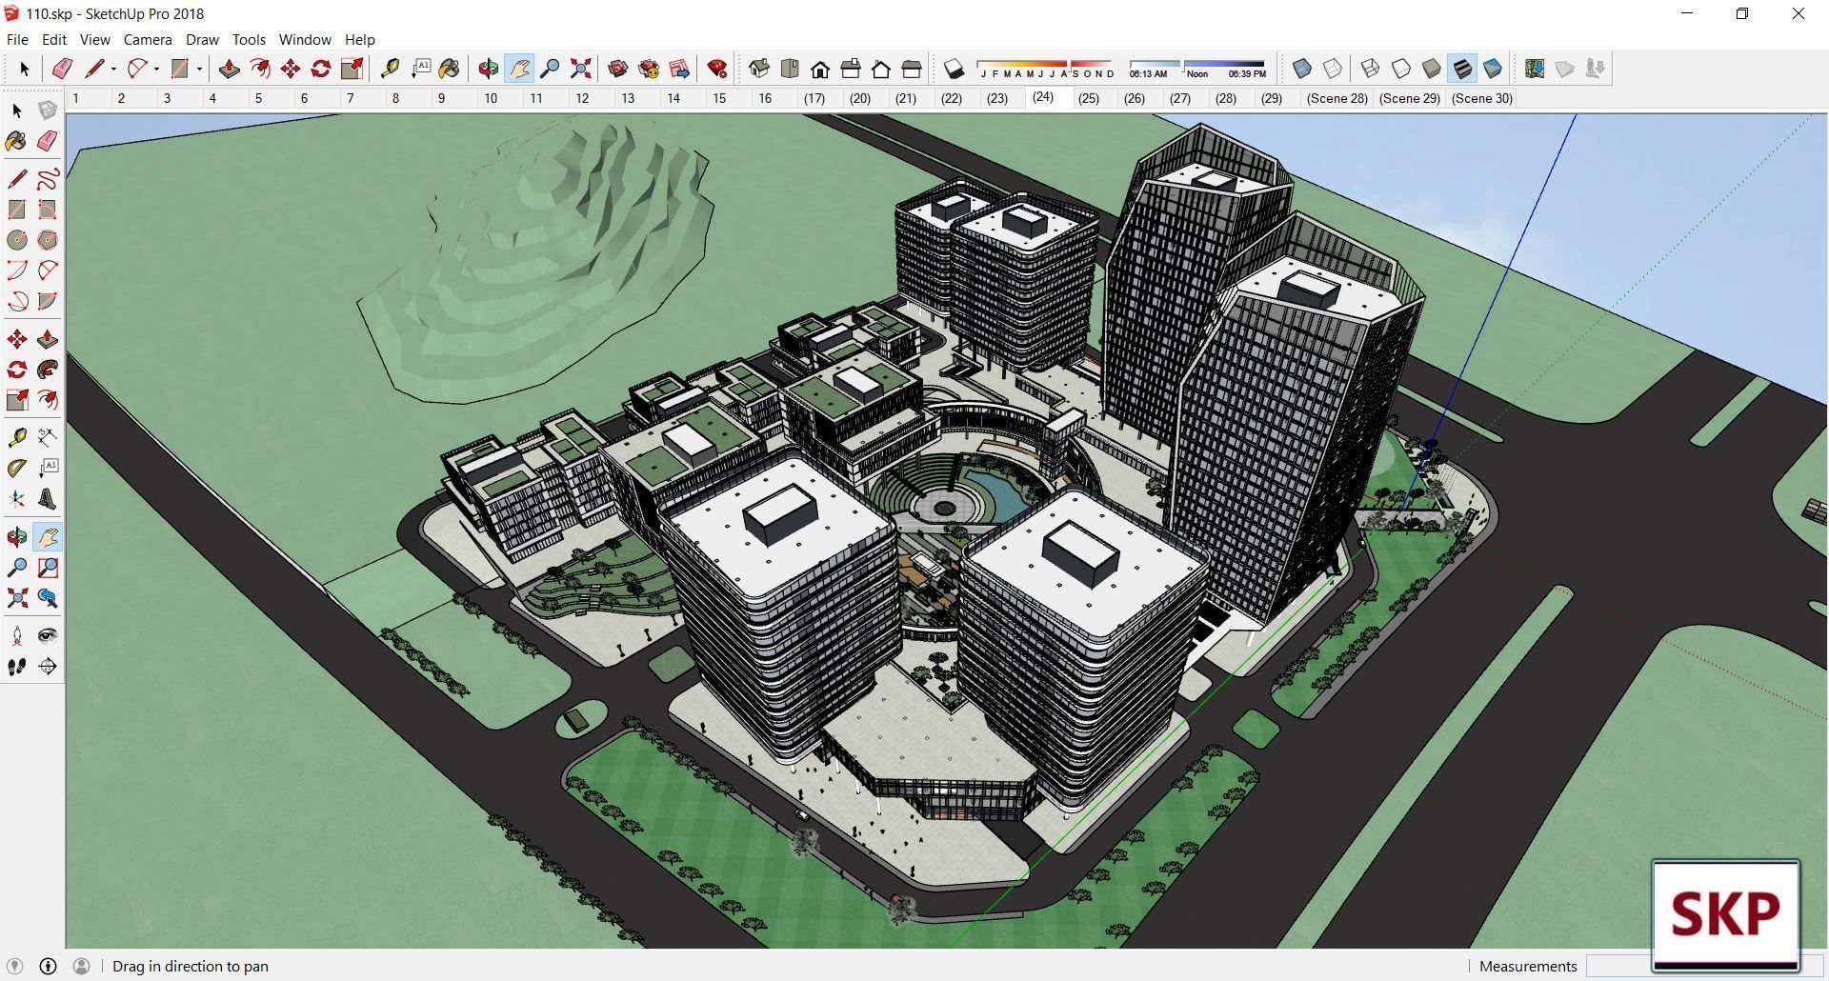This screenshot has height=981, width=1829.
Task: Switch to Hidden Line face style
Action: [1401, 69]
